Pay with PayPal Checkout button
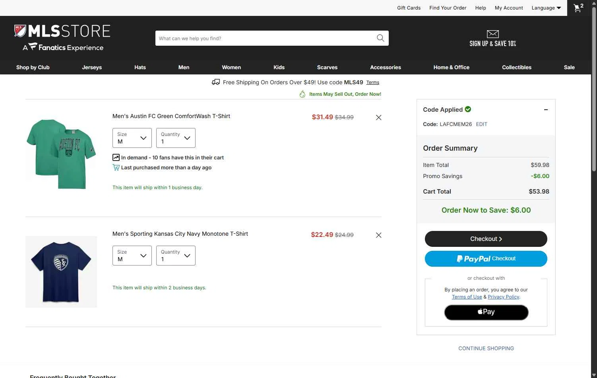The width and height of the screenshot is (597, 378). click(x=486, y=259)
